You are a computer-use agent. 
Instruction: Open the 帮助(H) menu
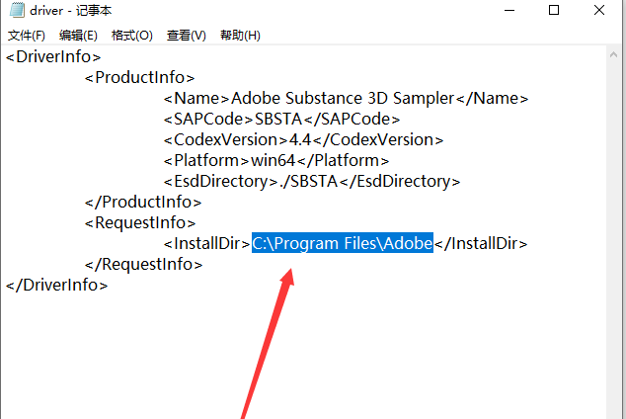[x=240, y=36]
